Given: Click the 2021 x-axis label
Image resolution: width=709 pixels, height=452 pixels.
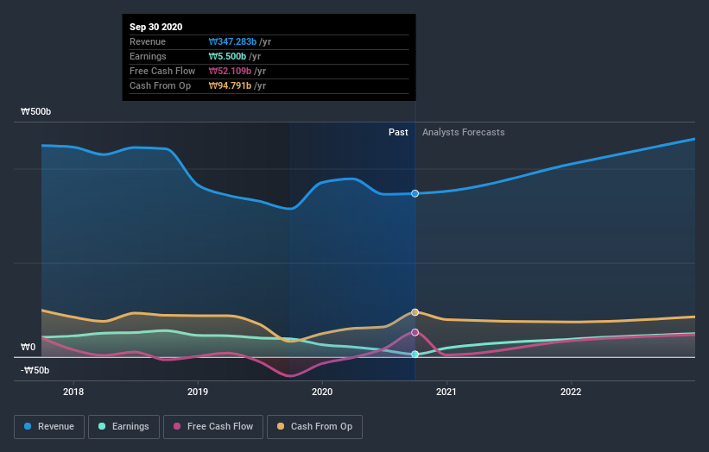Looking at the screenshot, I should [446, 392].
